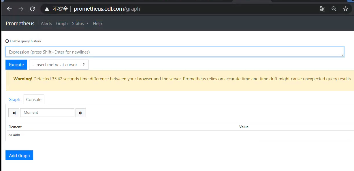
Task: Click the not-secure warning triangle icon
Action: pyautogui.click(x=47, y=9)
